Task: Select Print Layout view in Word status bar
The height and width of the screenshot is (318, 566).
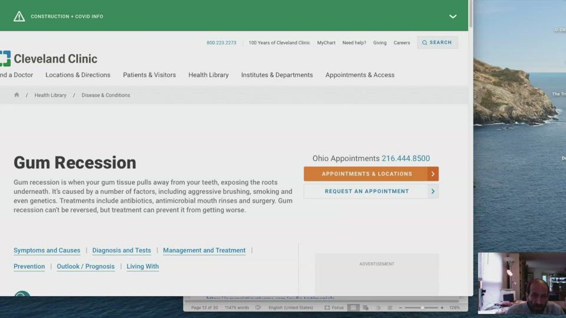Action: coord(353,307)
